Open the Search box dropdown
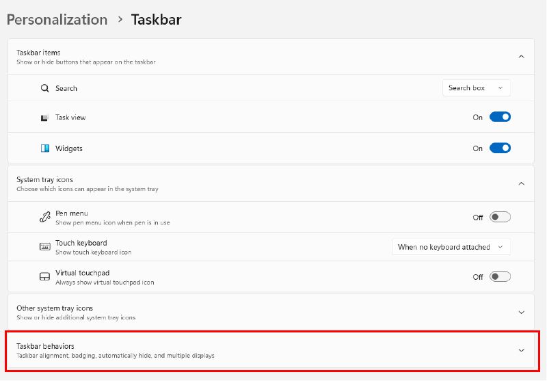The width and height of the screenshot is (547, 381). tap(476, 88)
